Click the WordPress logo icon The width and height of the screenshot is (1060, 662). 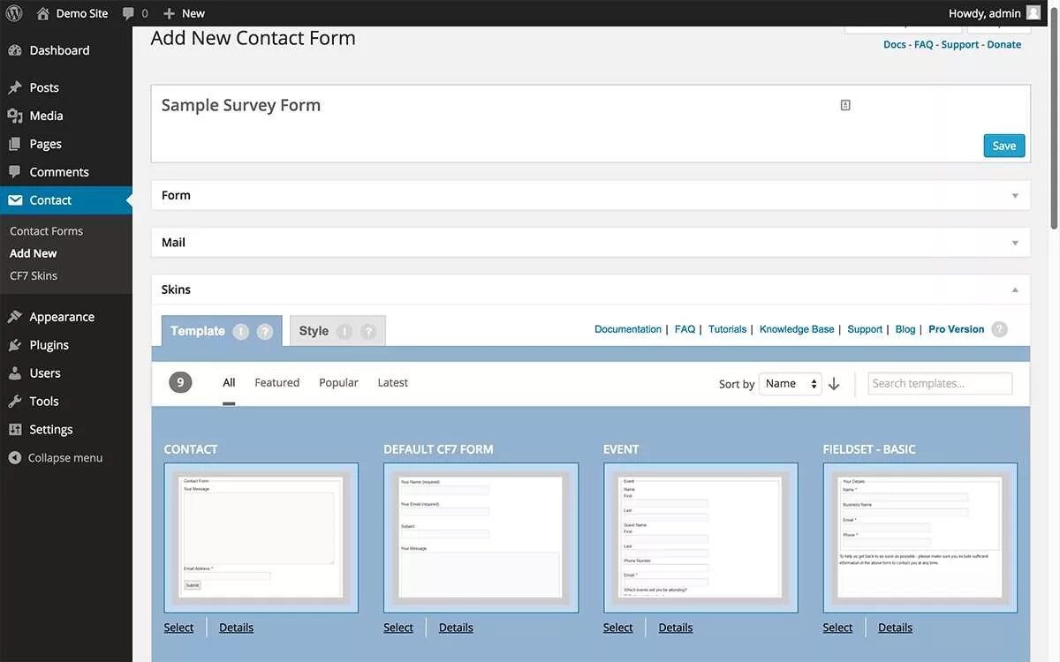click(15, 13)
